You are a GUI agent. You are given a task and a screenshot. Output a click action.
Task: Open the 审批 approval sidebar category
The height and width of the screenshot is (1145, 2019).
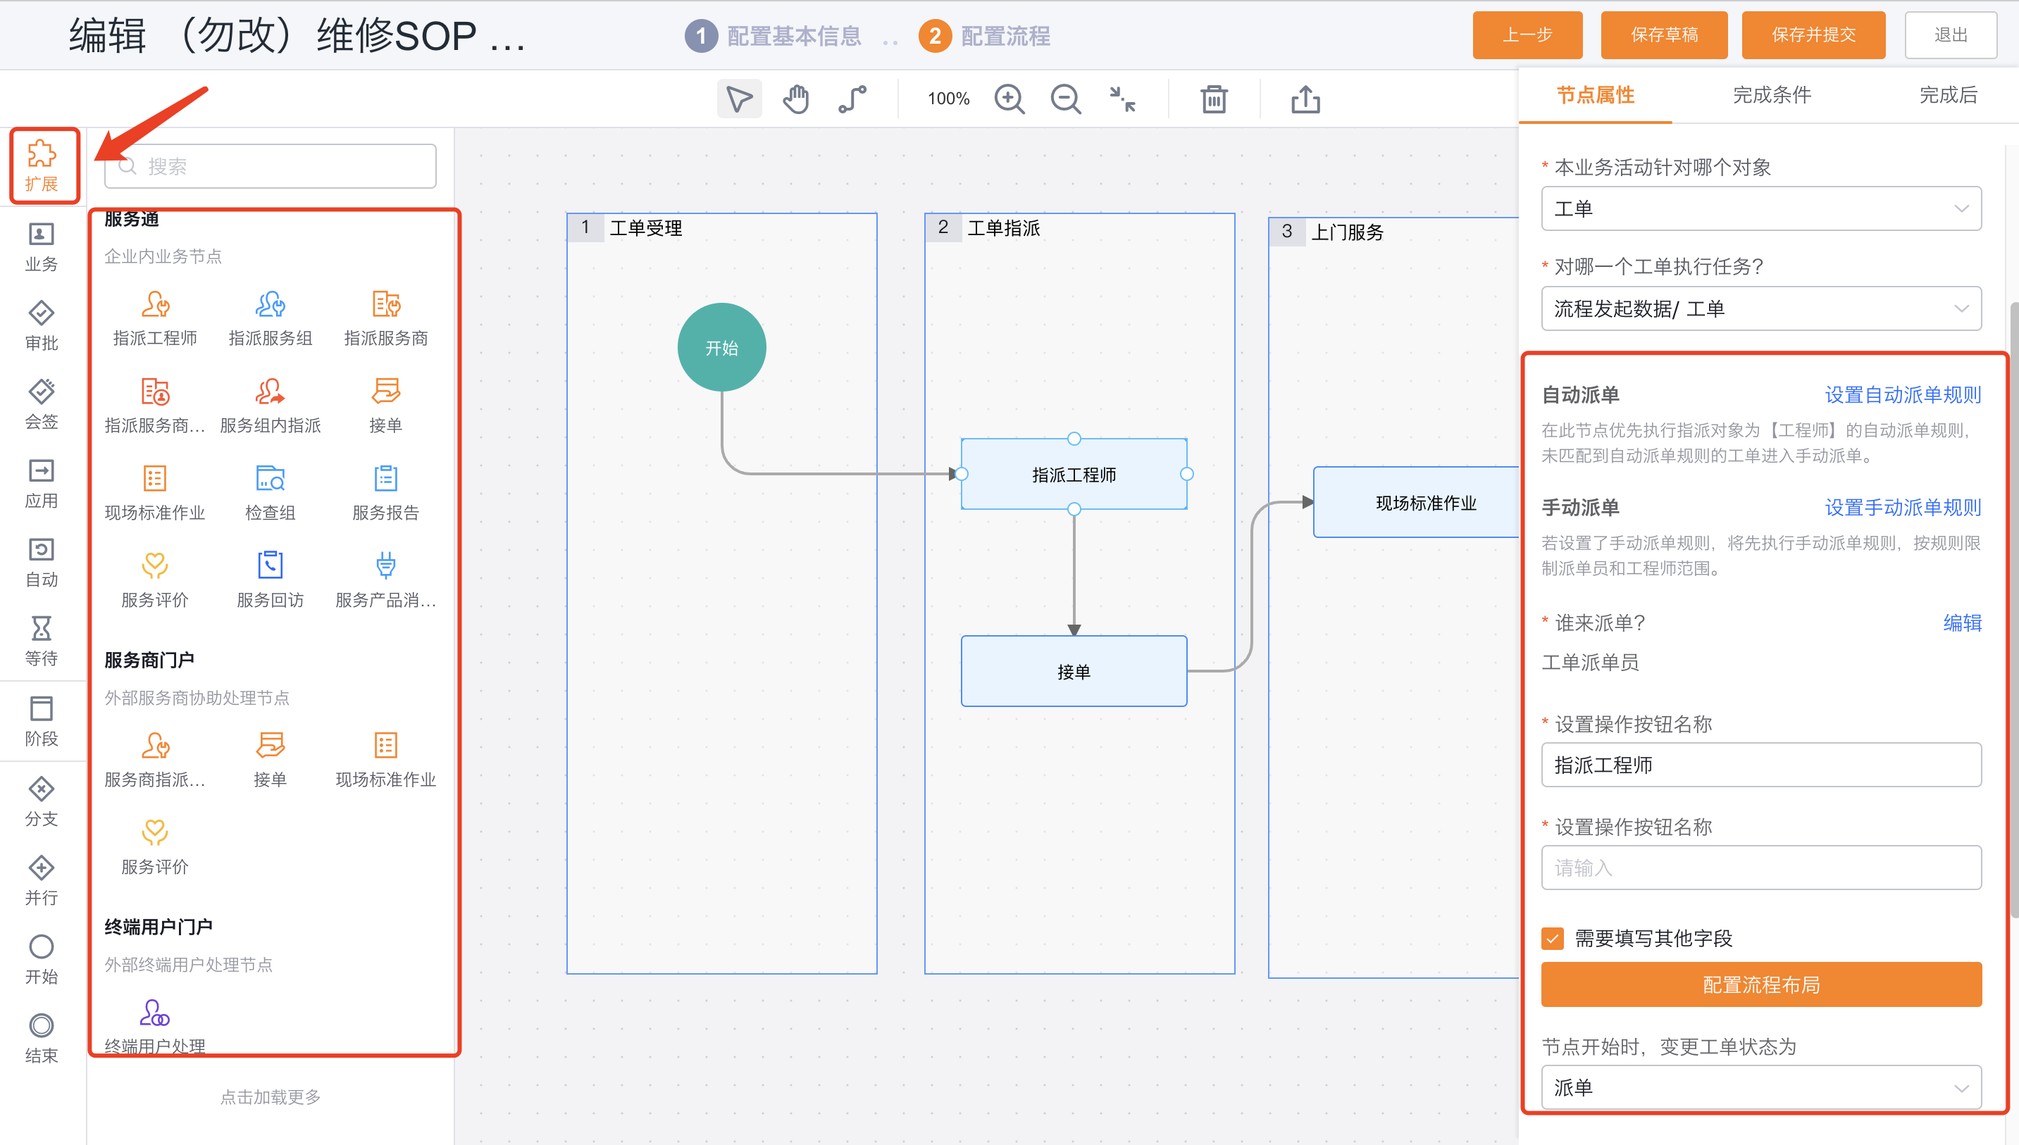(x=41, y=325)
